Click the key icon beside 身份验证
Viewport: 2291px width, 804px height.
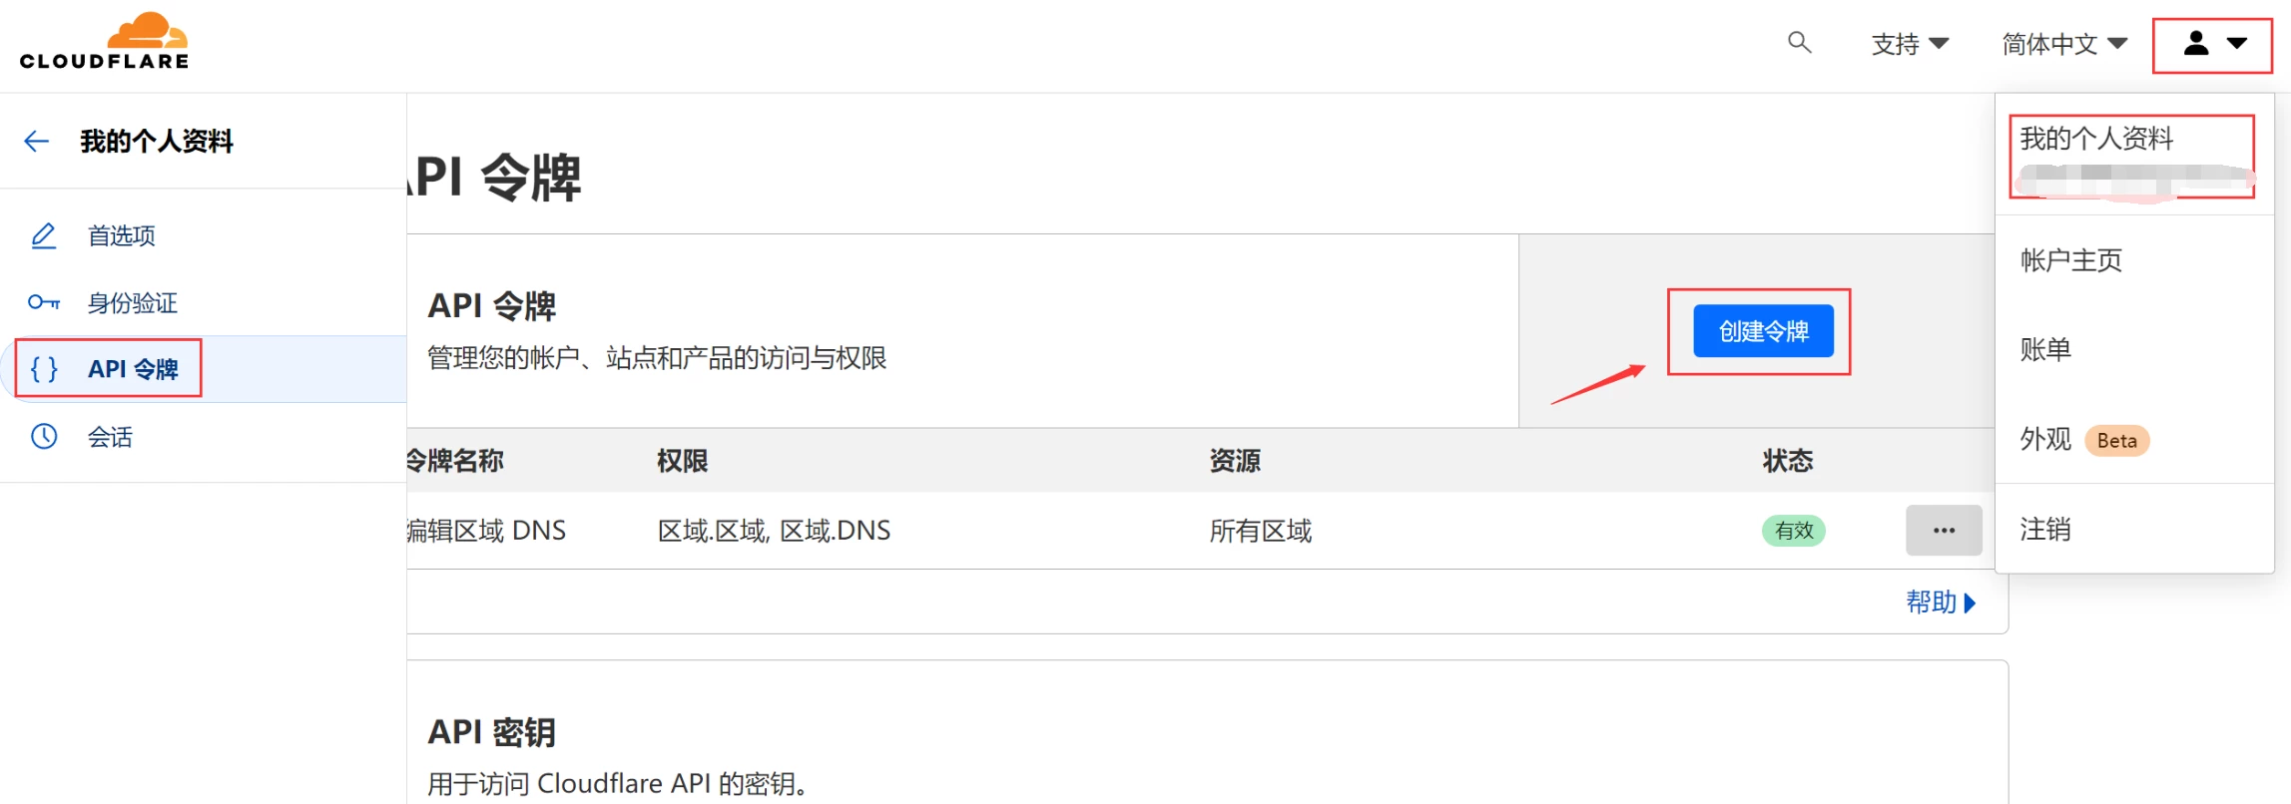click(x=44, y=302)
